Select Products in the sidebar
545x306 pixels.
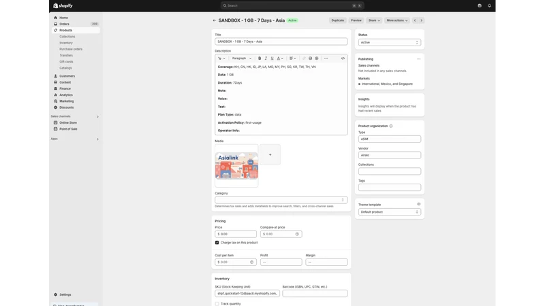click(76, 30)
